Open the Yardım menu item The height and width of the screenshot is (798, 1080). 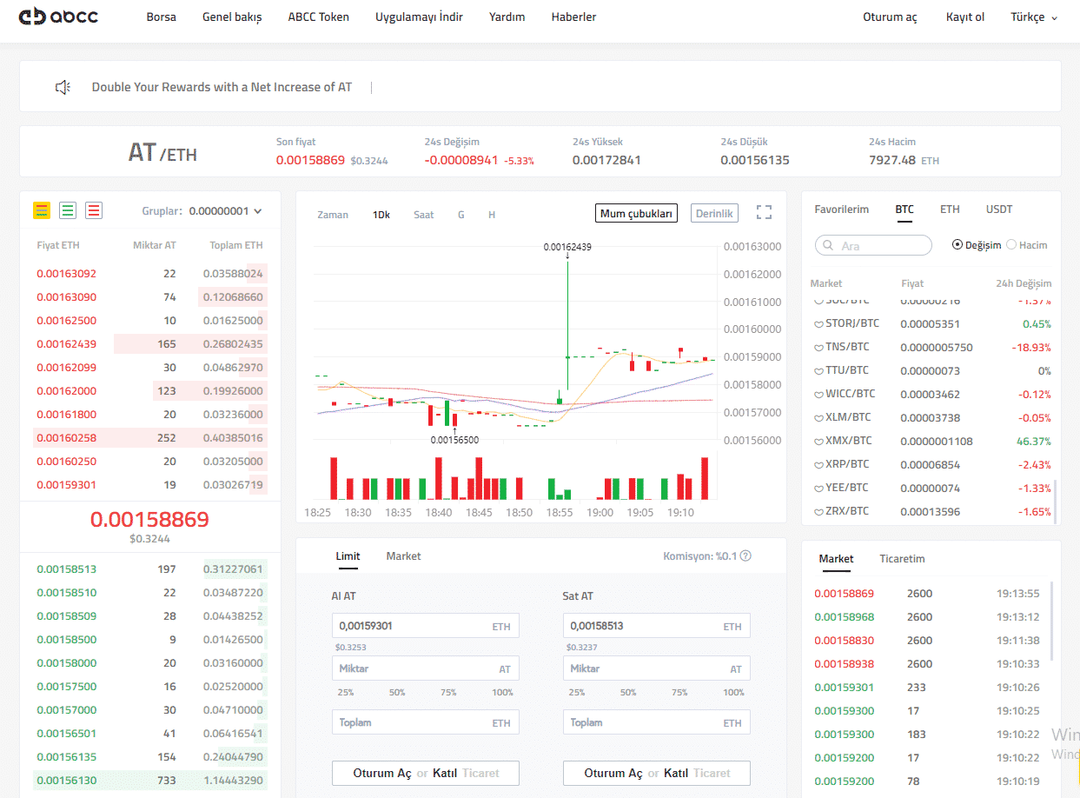tap(507, 17)
